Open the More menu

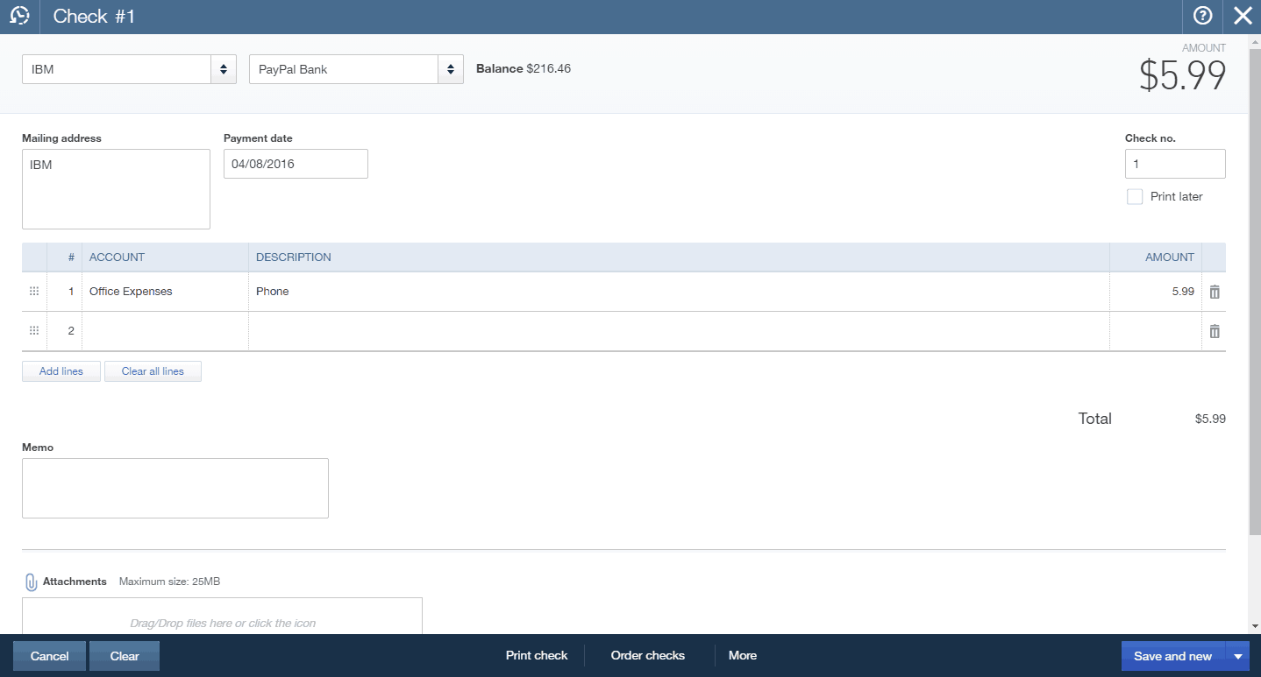point(742,655)
